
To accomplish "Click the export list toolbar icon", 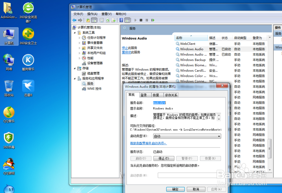I will coord(113,20).
